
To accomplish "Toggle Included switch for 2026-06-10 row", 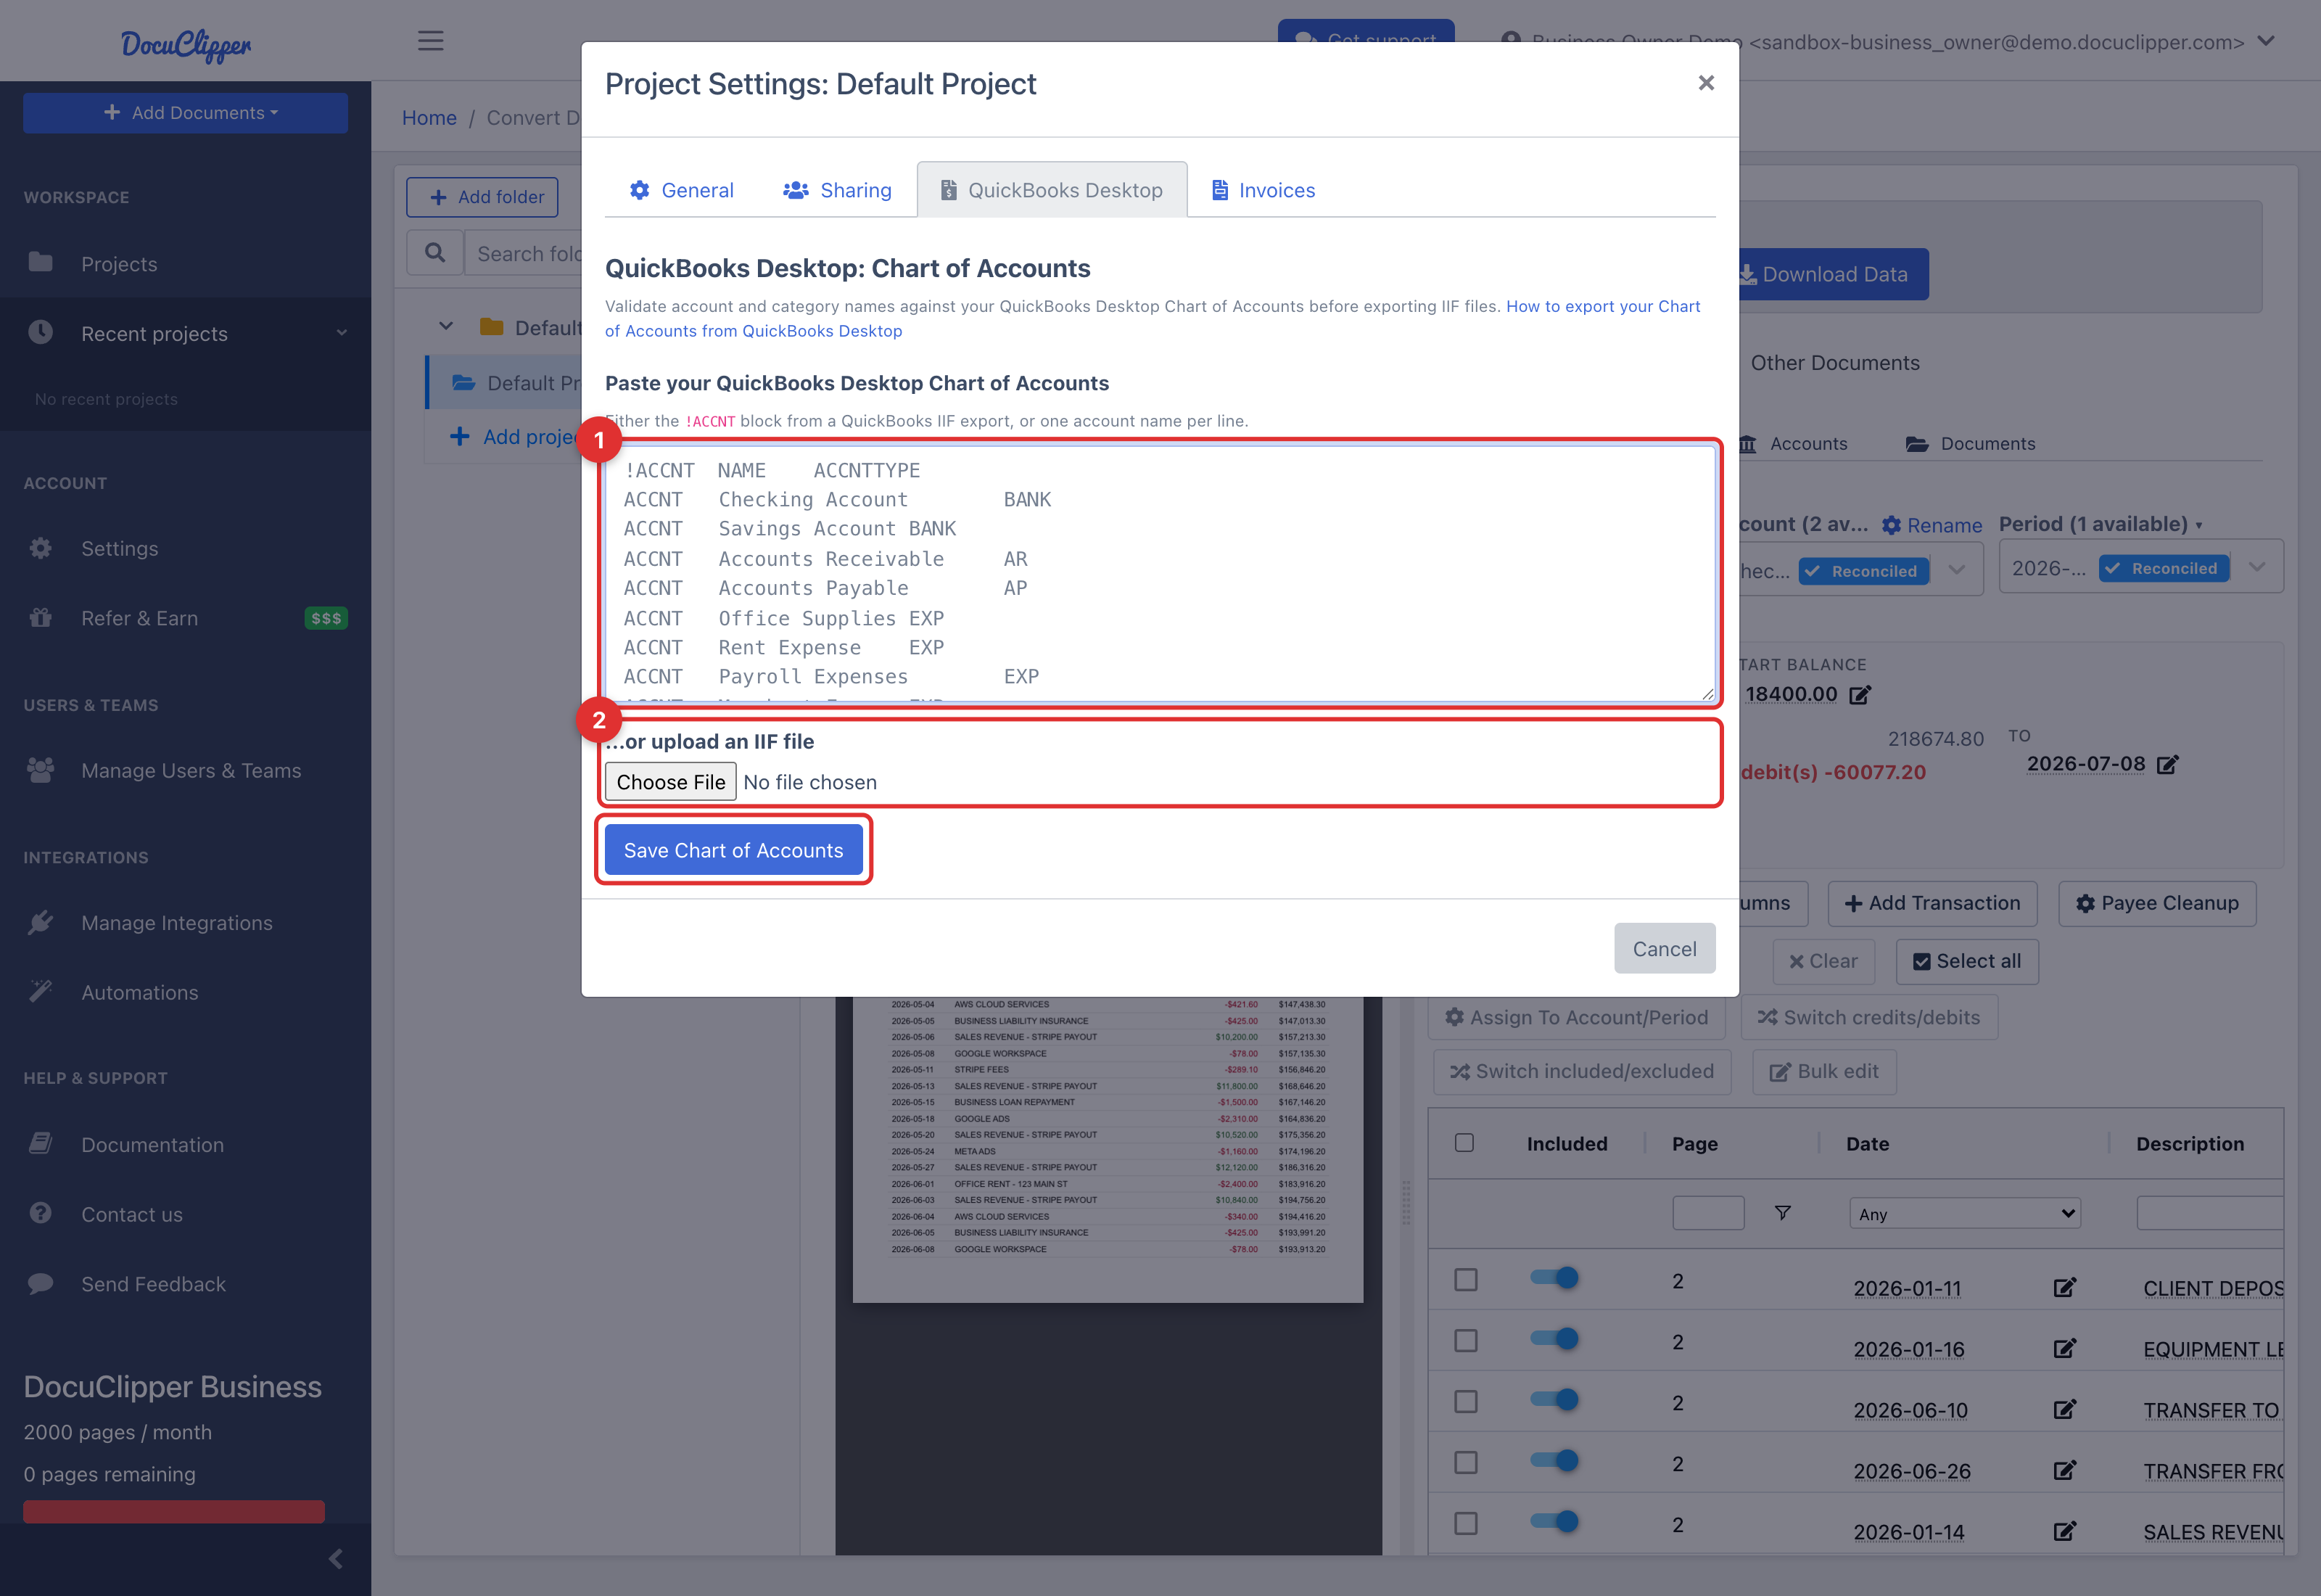I will click(1554, 1400).
